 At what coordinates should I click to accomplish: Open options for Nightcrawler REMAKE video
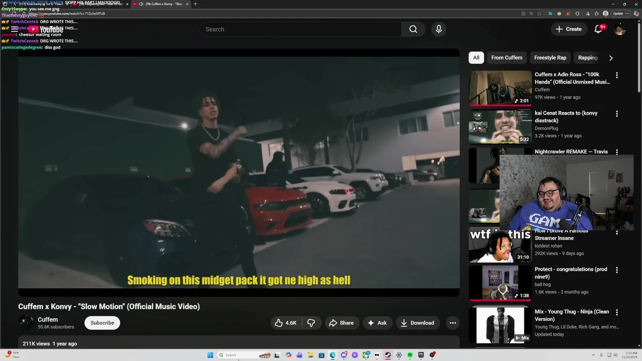[617, 152]
